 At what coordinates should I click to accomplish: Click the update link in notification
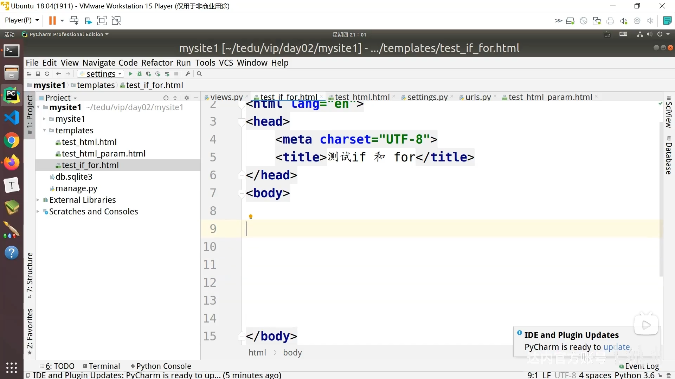[x=616, y=347]
